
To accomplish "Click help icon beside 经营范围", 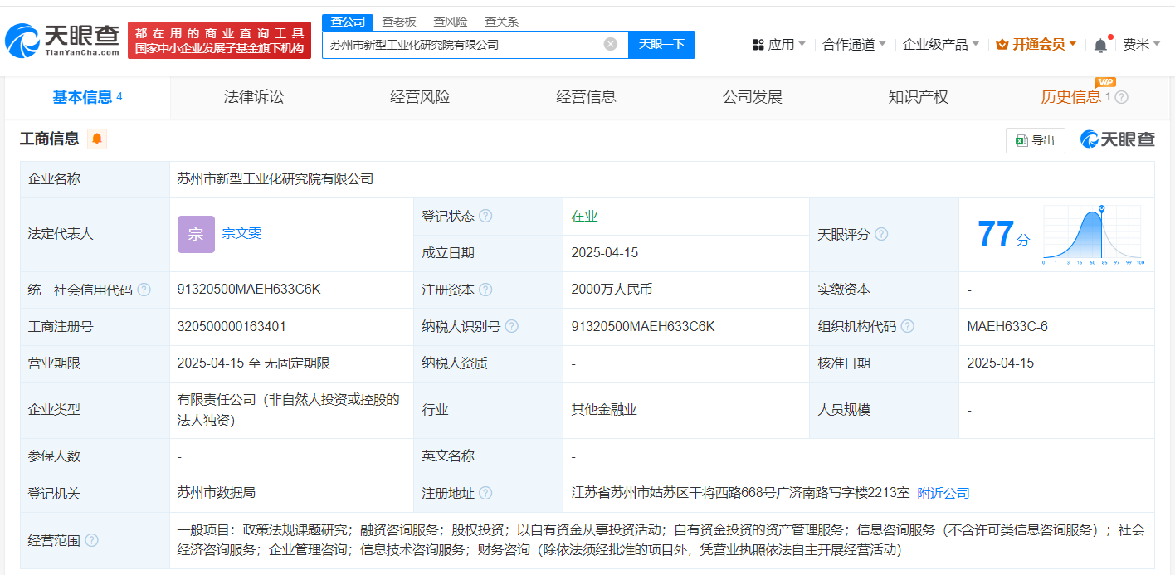I will 91,540.
